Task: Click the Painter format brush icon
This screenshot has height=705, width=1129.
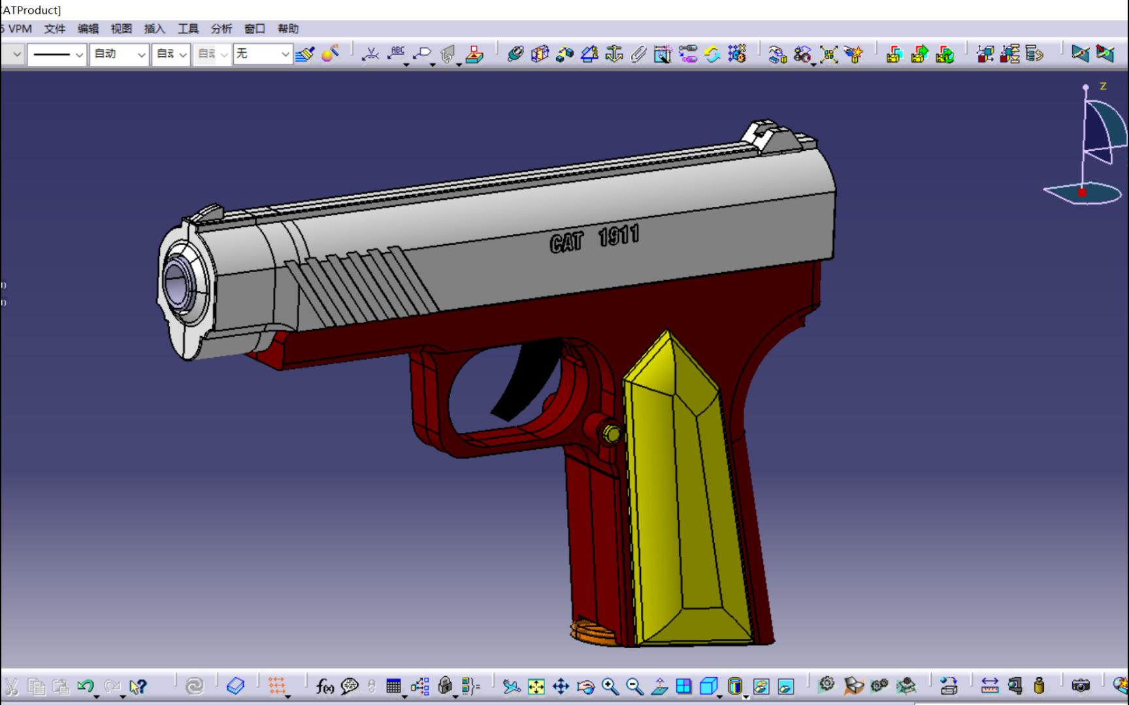Action: point(304,54)
